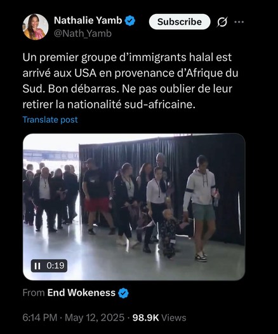Pause the video using the pause icon
Viewport: 278px width, 334px height.
37,266
